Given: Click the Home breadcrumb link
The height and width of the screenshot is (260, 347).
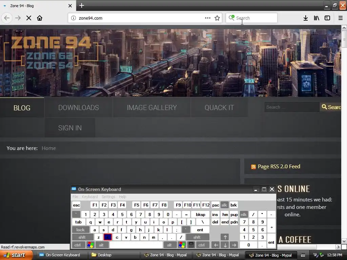Looking at the screenshot, I should [49, 148].
